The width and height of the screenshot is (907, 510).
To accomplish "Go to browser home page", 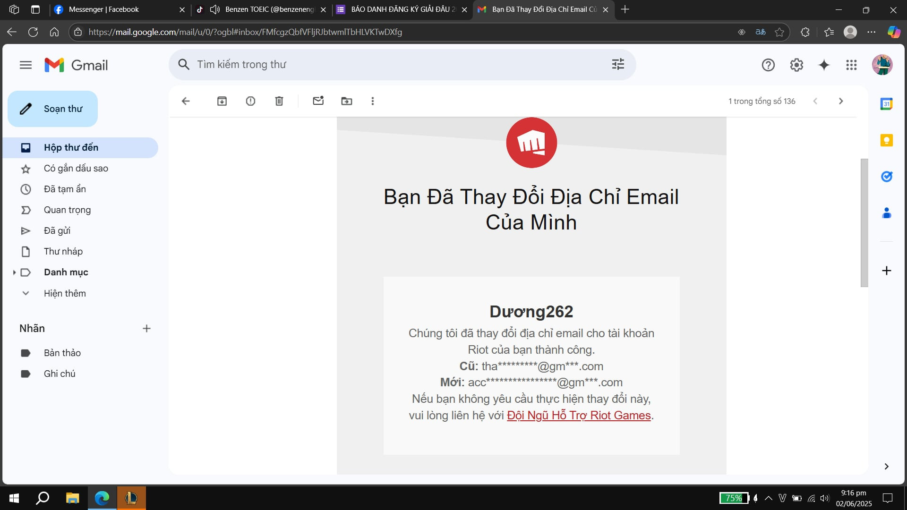I will click(54, 32).
